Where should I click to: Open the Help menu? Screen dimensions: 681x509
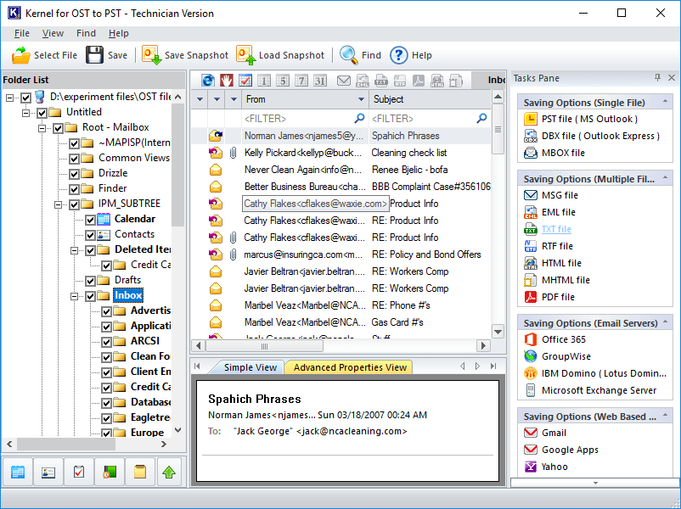[119, 33]
